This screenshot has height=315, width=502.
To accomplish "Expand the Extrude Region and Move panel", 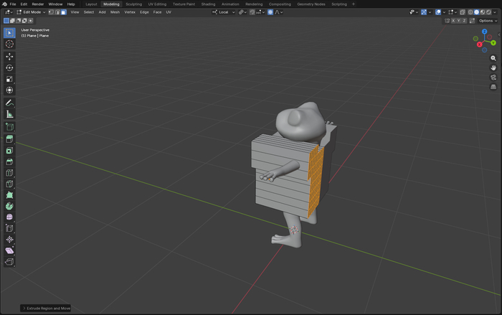I will click(46, 308).
